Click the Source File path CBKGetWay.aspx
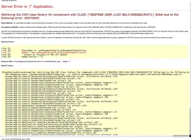The height and width of the screenshot is (140, 191). click(37, 62)
